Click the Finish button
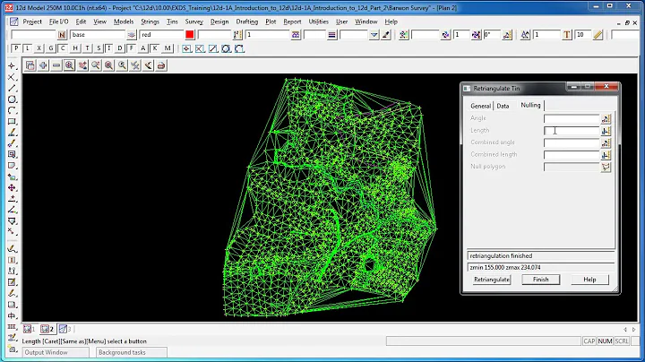Image resolution: width=645 pixels, height=362 pixels. [540, 280]
